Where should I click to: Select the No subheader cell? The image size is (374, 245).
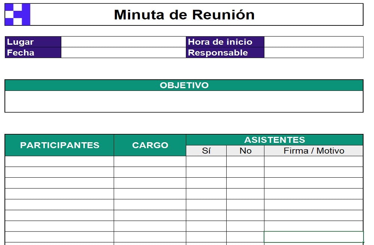[245, 151]
